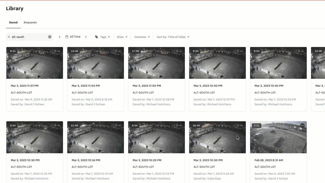Open the Feb 28 6:31 AM daytime thumbnail
325x183 pixels.
pos(278,137)
